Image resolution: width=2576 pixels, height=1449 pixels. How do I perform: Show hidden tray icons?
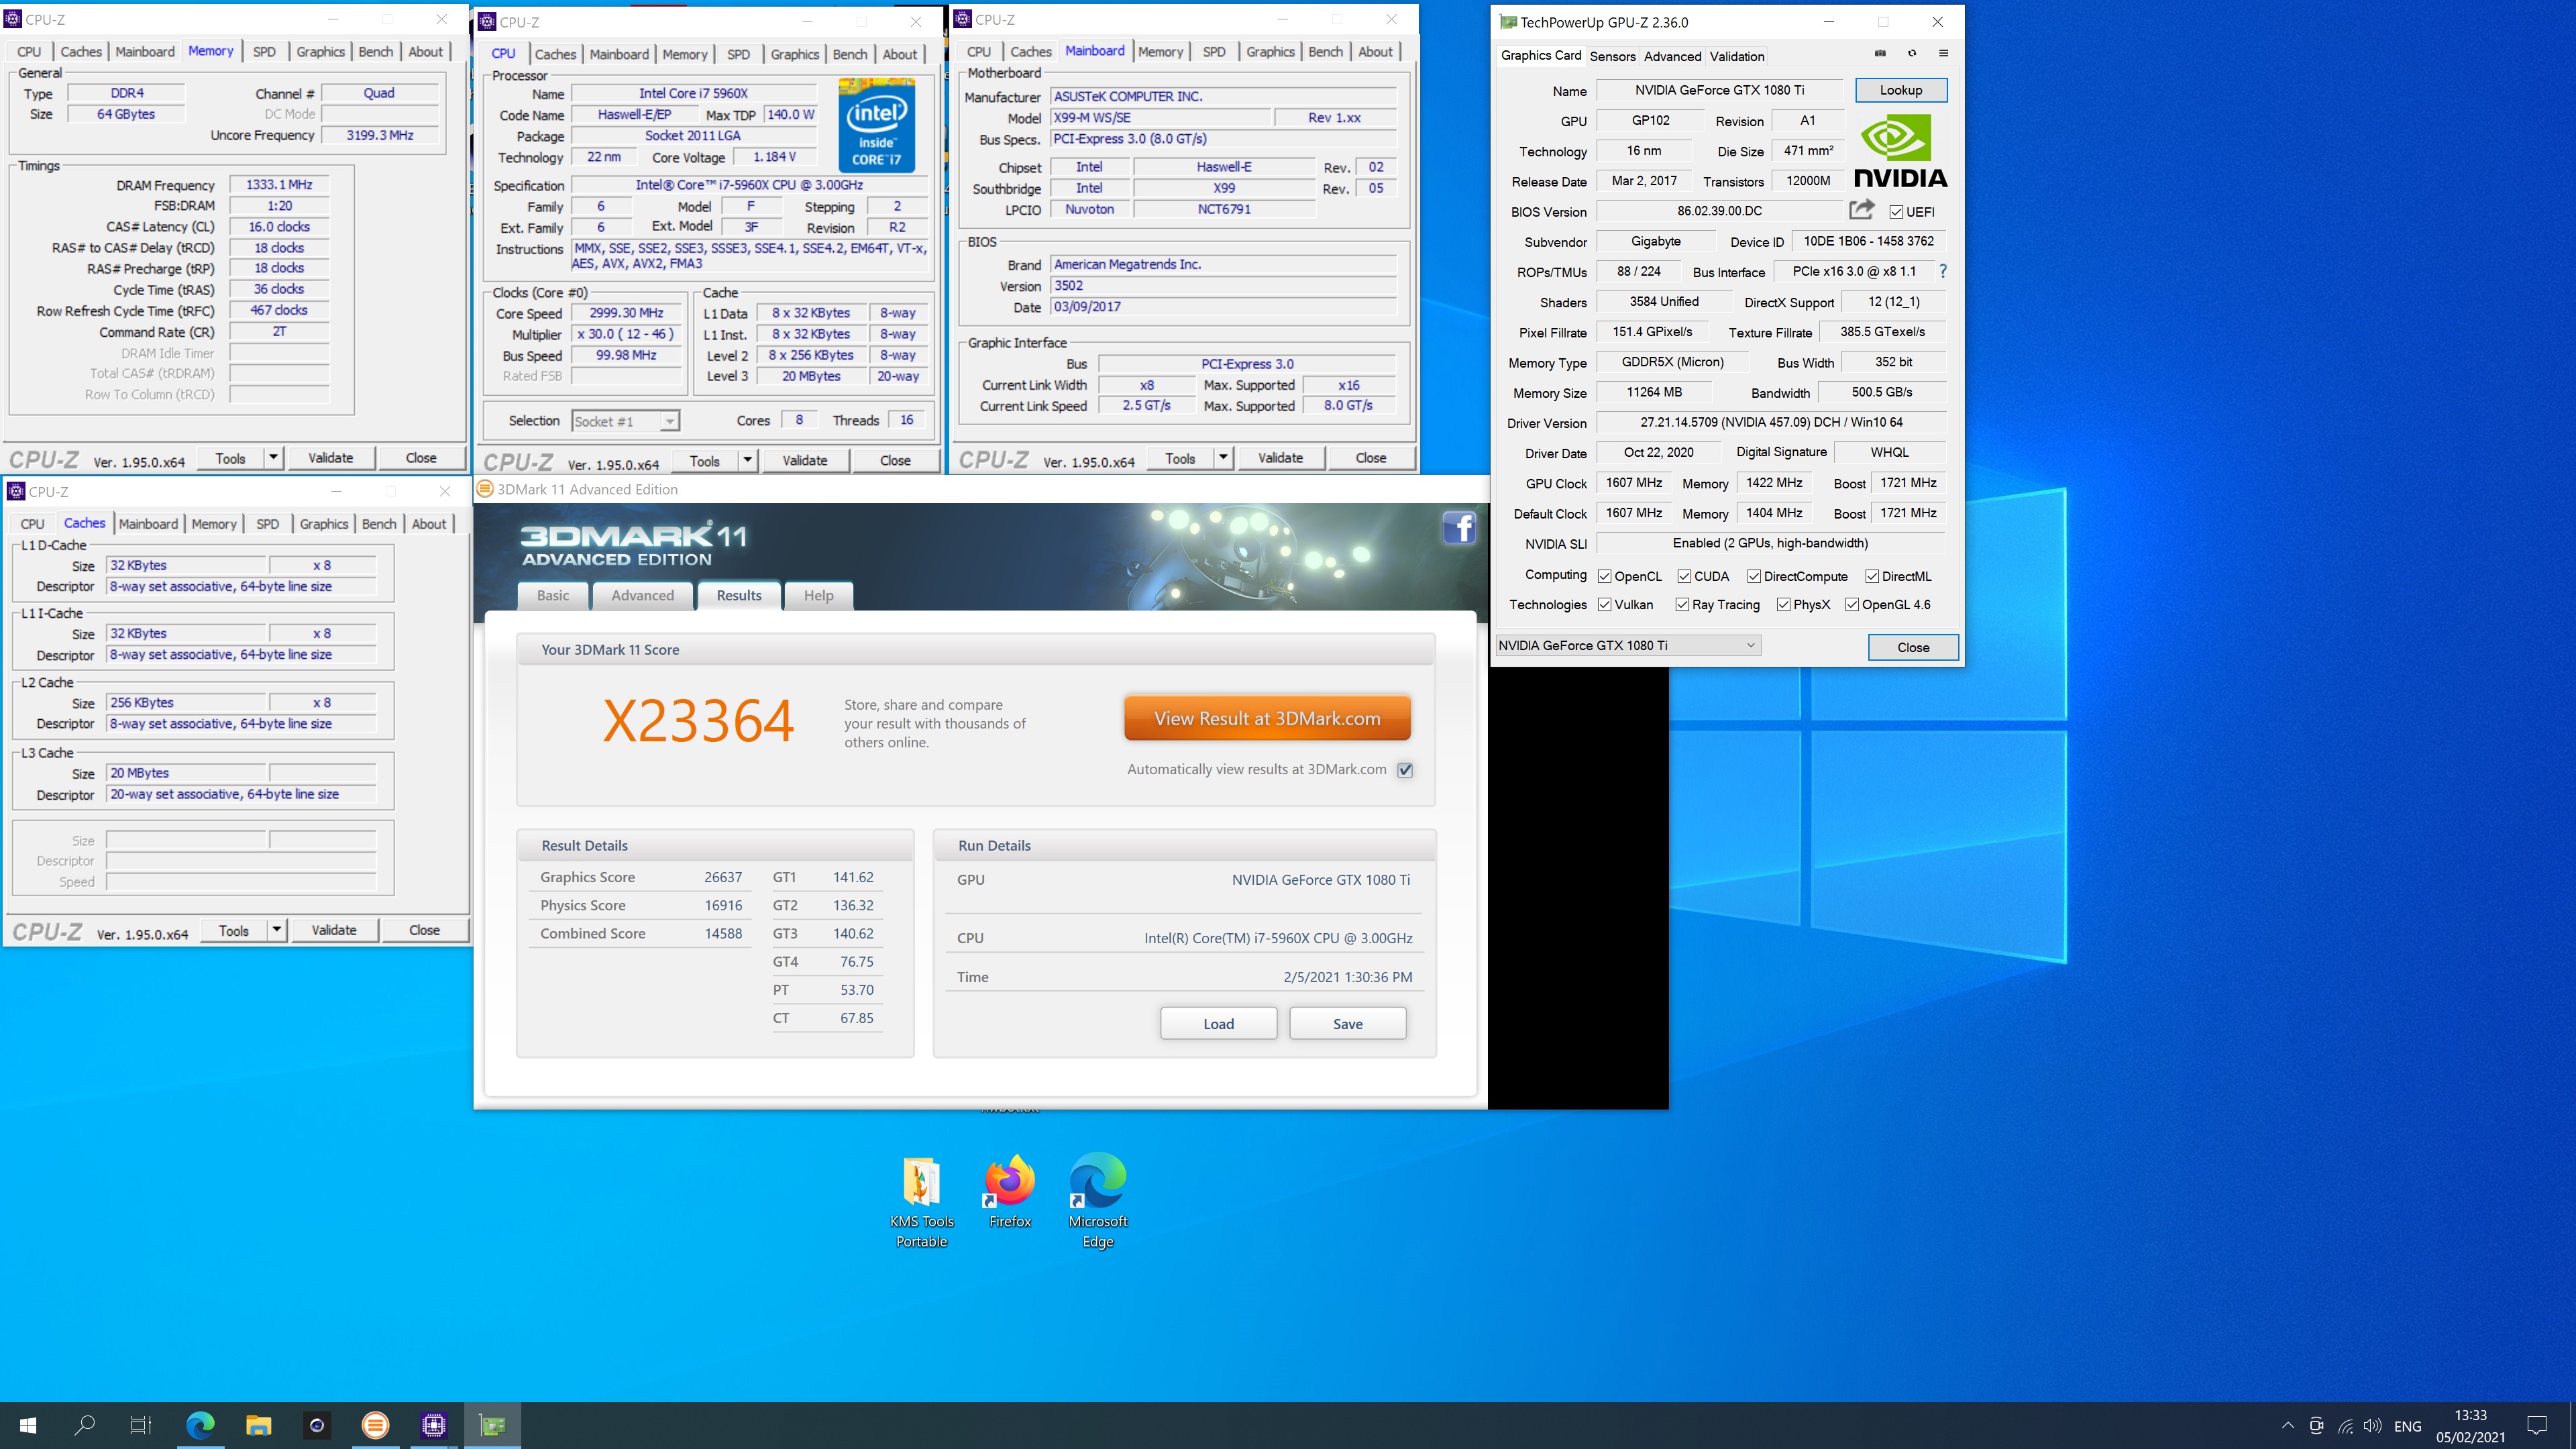pyautogui.click(x=2288, y=1426)
